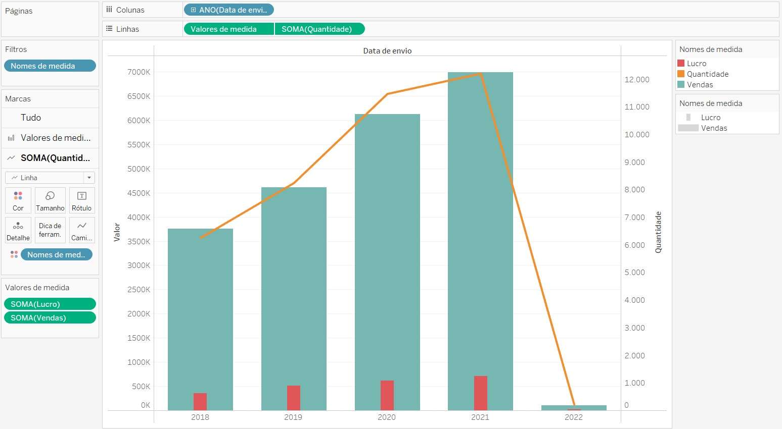Select the 2019 Lucro red bar
782x429 pixels.
tap(294, 398)
